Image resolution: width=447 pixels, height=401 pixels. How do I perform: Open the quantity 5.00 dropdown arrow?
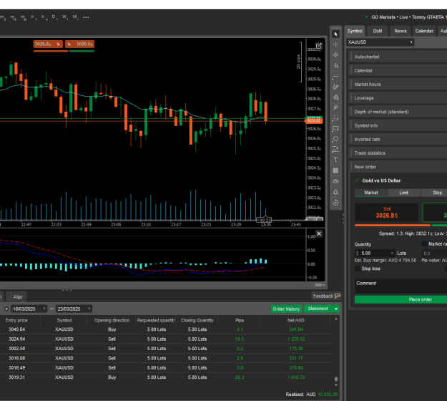coord(392,253)
